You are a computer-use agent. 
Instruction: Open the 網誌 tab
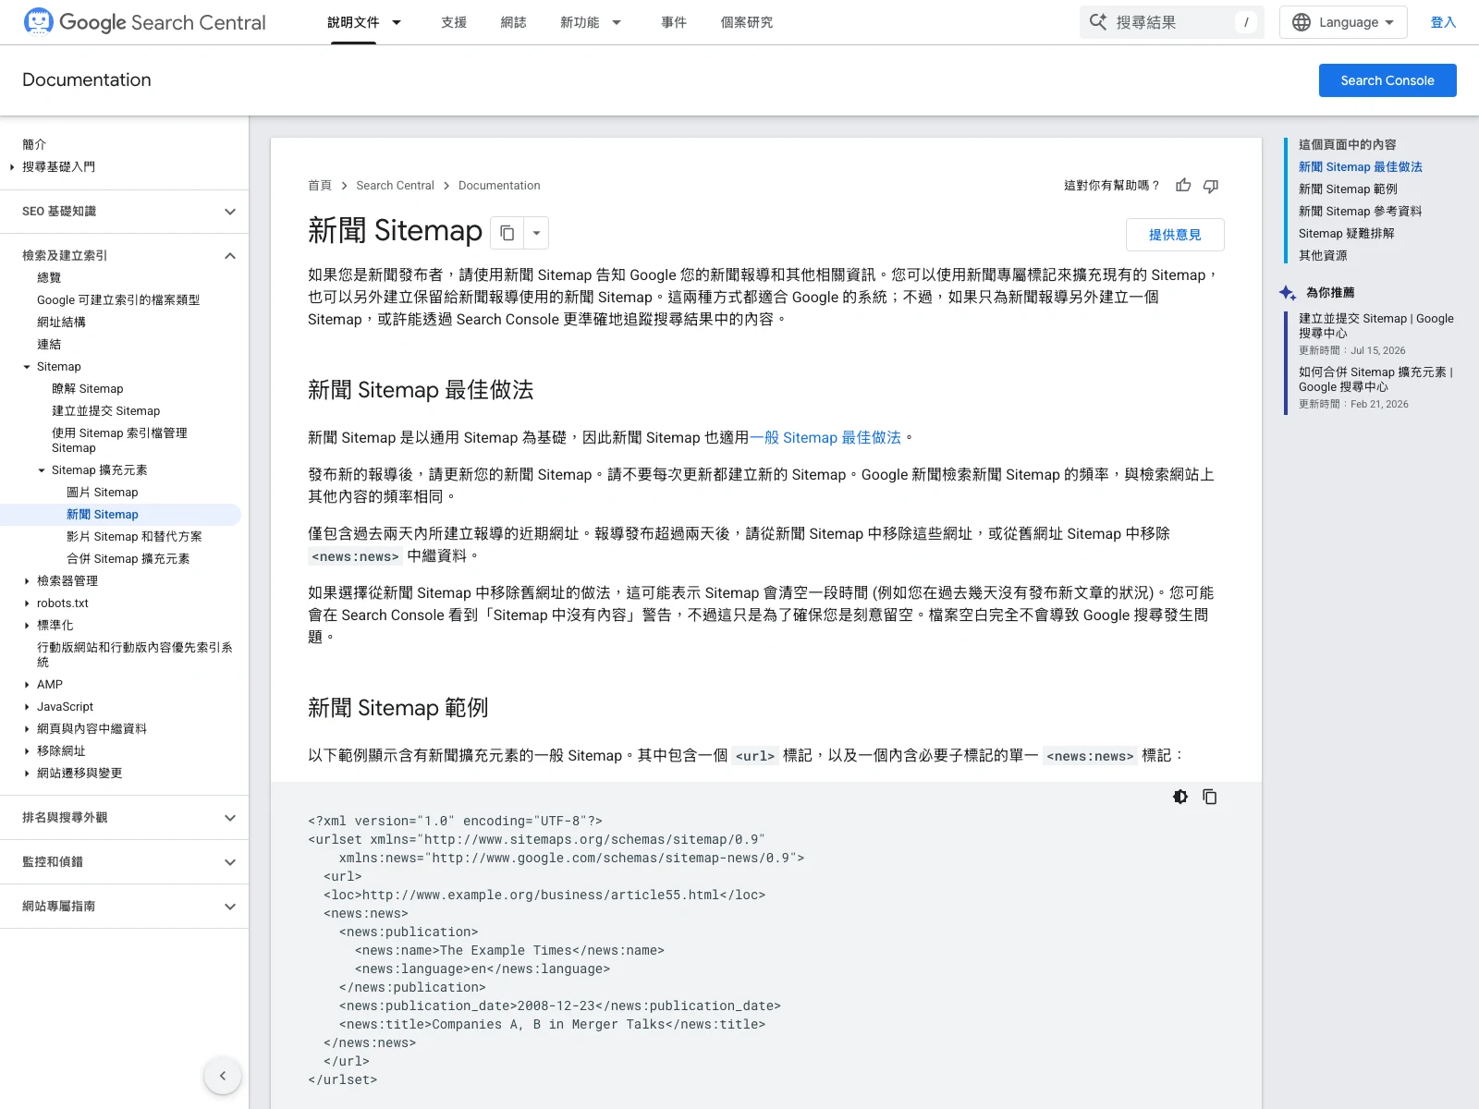click(513, 22)
